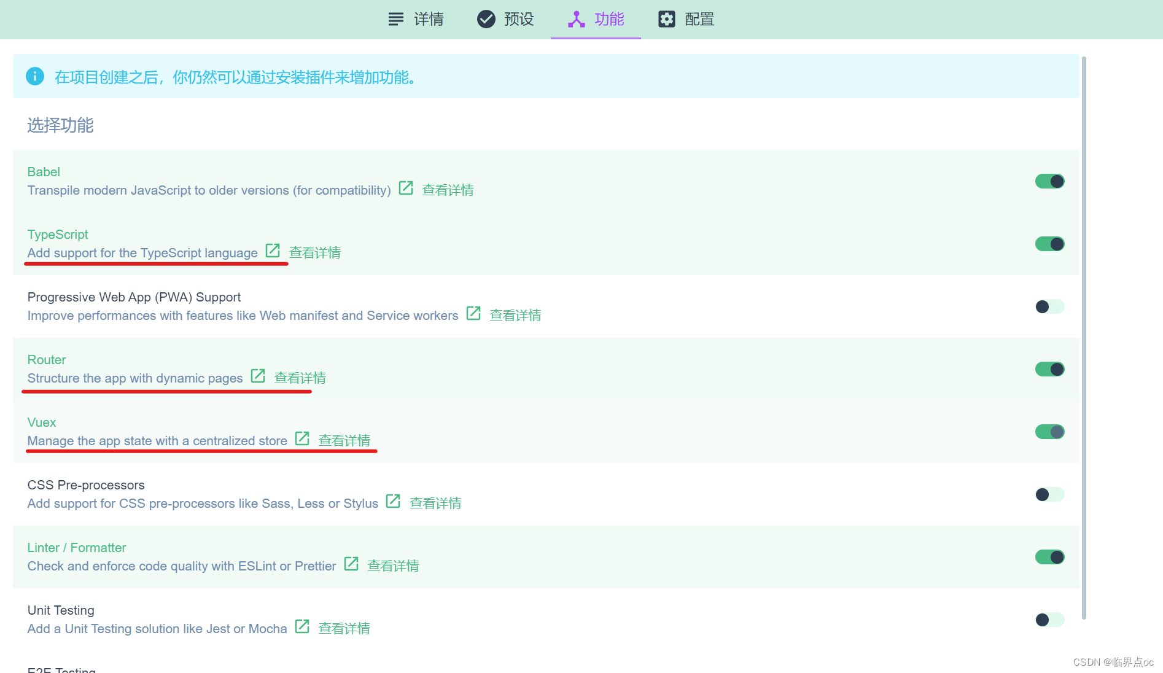This screenshot has height=673, width=1163.
Task: Click the Unit Testing title
Action: [61, 610]
